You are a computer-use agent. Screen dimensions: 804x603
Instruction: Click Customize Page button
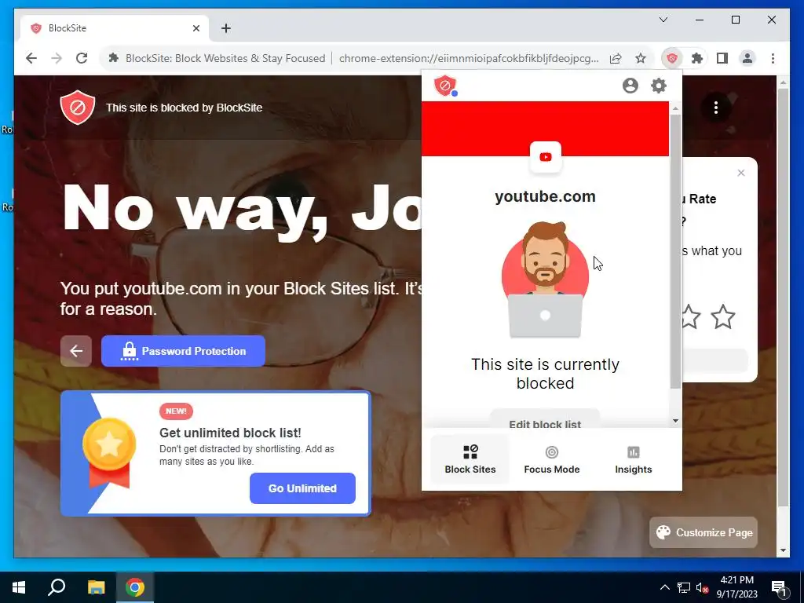[703, 533]
